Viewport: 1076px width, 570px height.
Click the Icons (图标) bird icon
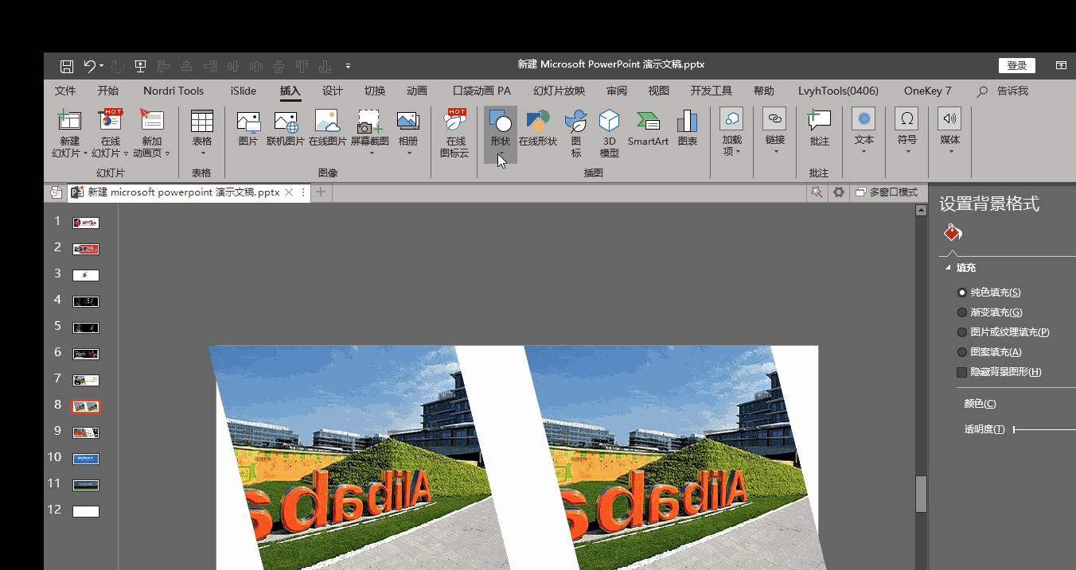coord(575,121)
